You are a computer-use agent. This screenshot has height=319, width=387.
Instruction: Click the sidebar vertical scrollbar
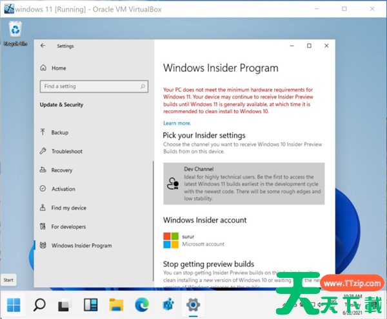coord(154,221)
